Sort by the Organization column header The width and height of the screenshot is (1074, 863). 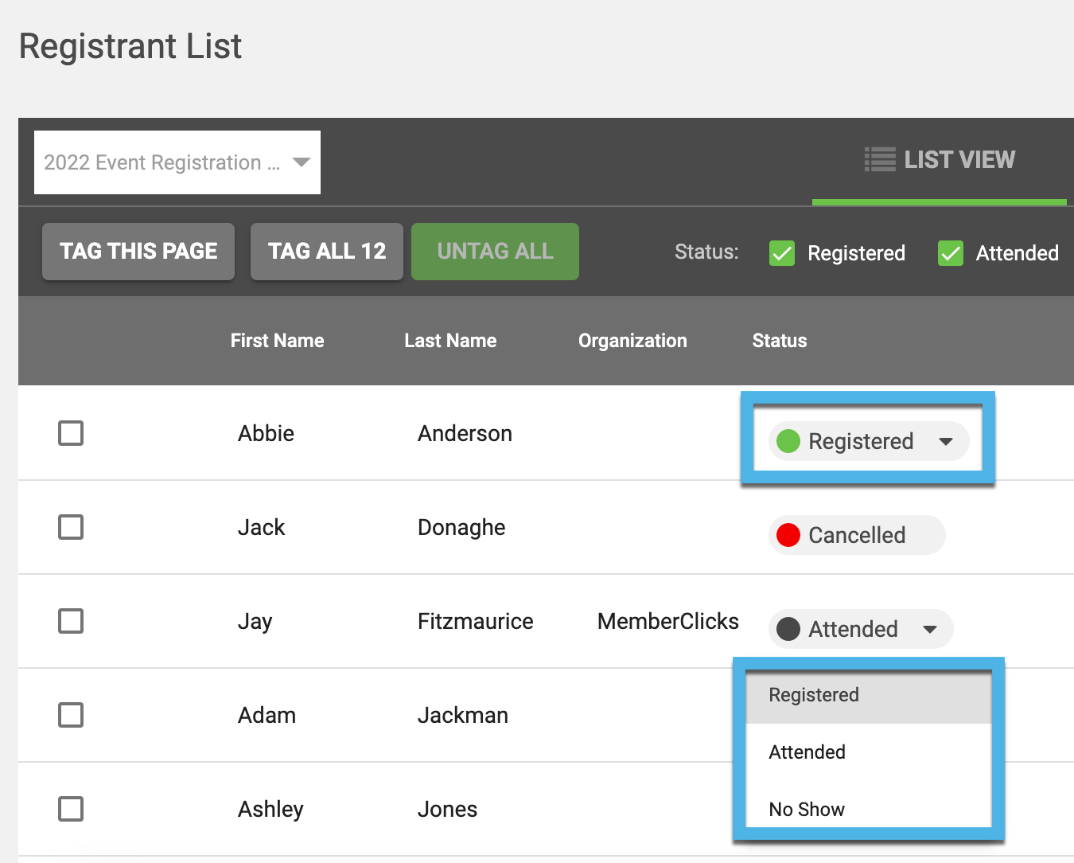(x=632, y=341)
